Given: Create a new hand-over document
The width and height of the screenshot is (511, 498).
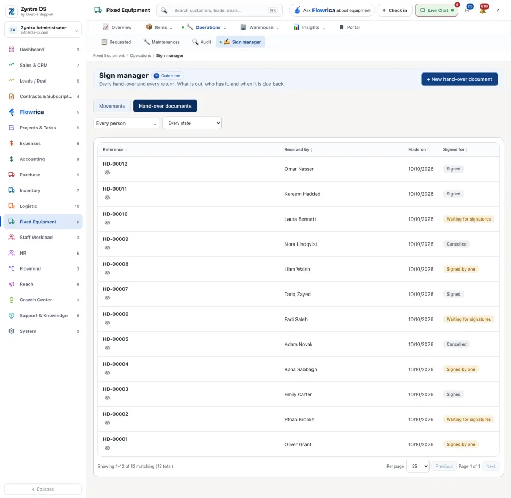Looking at the screenshot, I should pos(459,79).
